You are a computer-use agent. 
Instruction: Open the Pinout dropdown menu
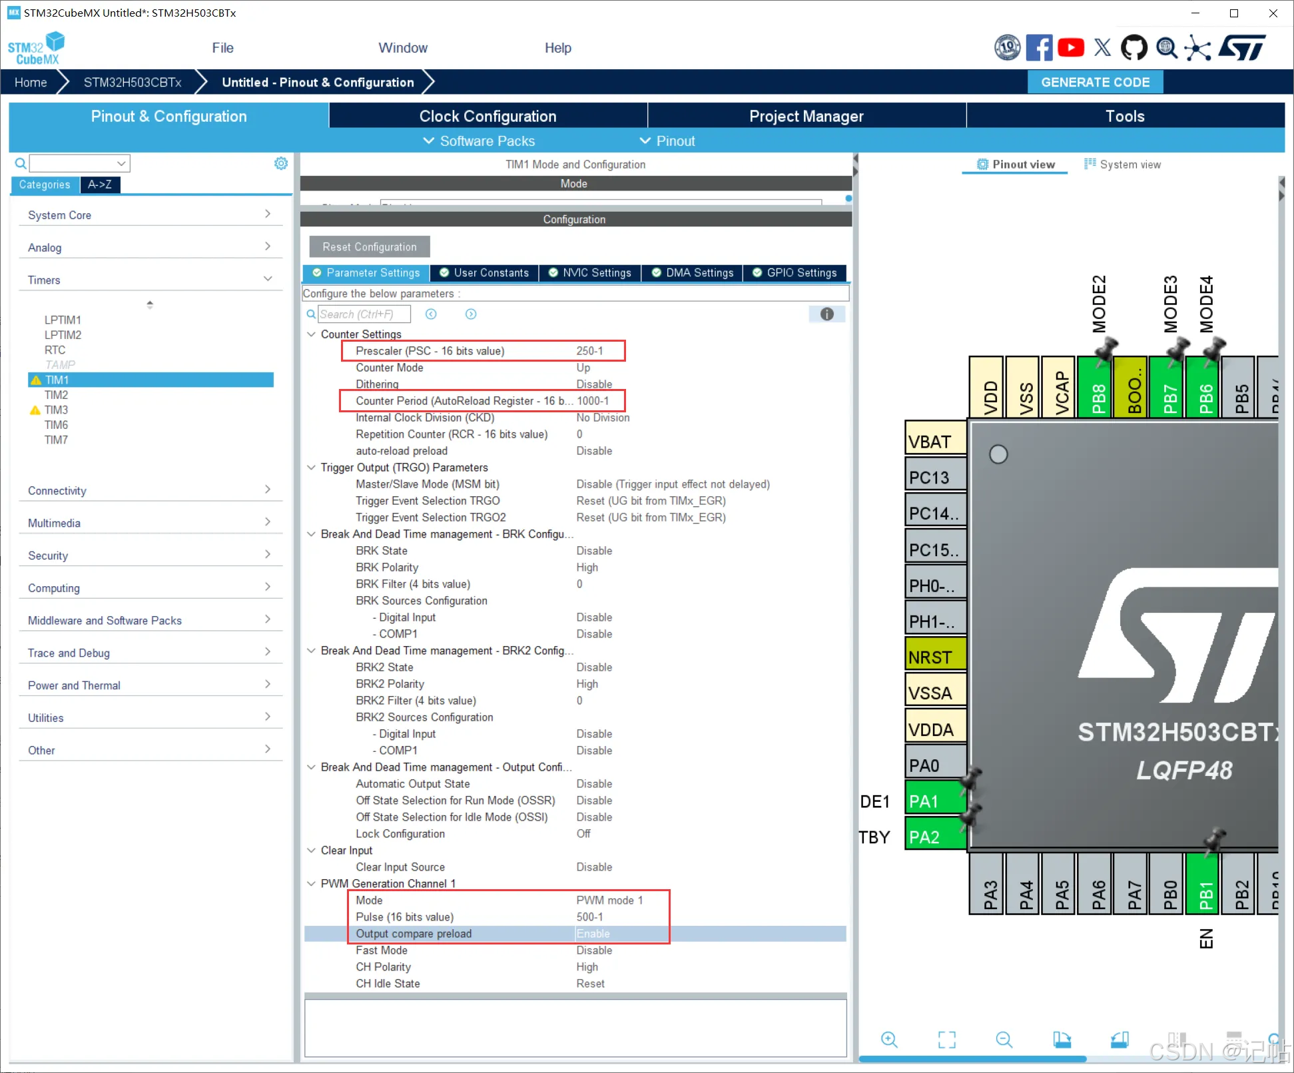pos(667,141)
